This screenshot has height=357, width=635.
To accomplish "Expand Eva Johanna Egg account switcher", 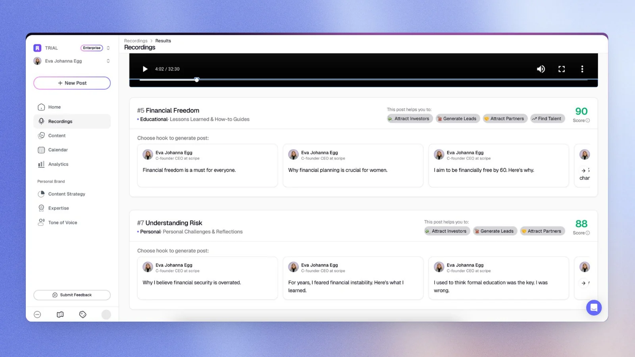I will pos(108,61).
